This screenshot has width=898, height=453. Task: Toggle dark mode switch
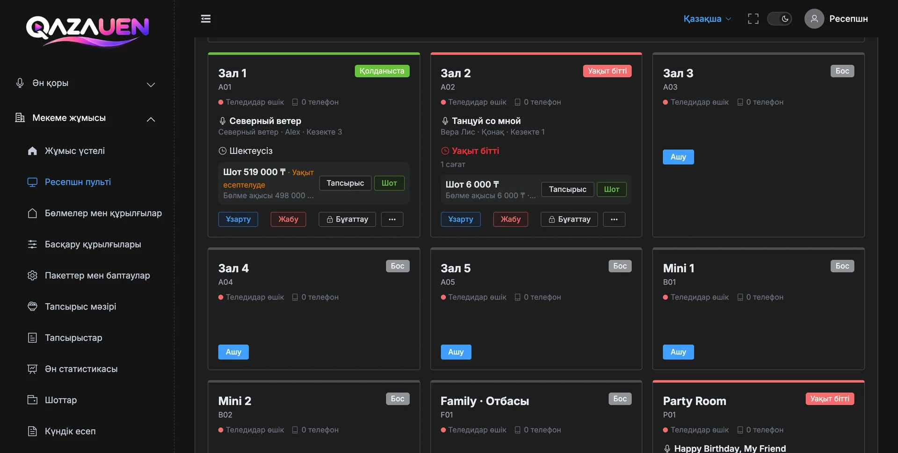point(779,19)
